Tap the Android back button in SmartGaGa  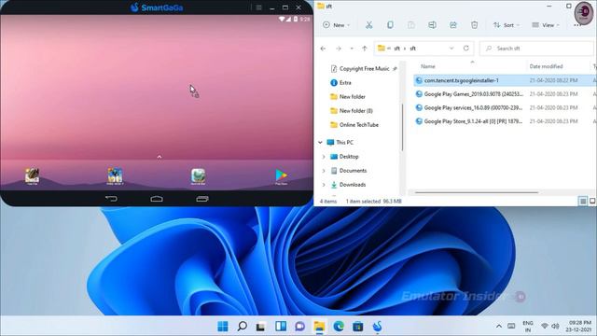[x=111, y=199]
